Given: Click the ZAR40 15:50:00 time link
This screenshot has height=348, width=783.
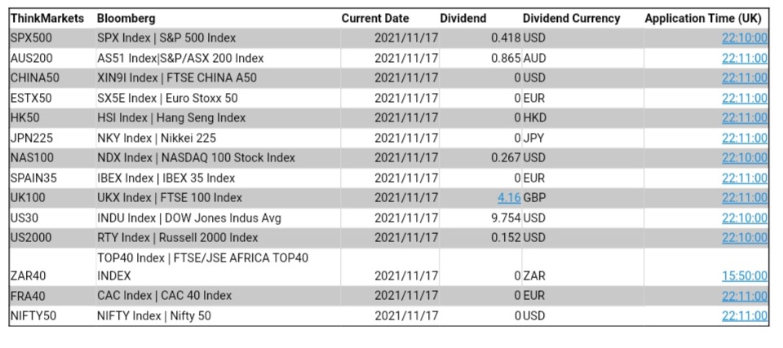Looking at the screenshot, I should point(744,276).
